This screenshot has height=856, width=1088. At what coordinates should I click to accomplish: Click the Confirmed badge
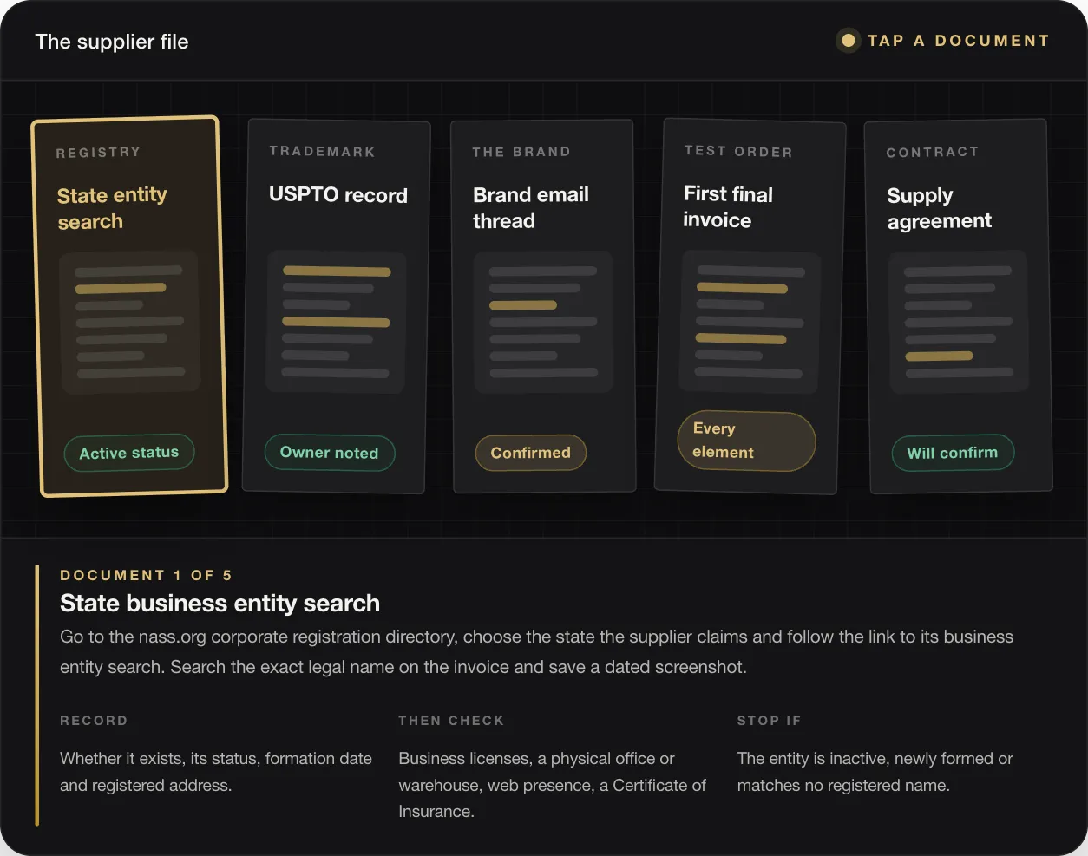pos(531,453)
